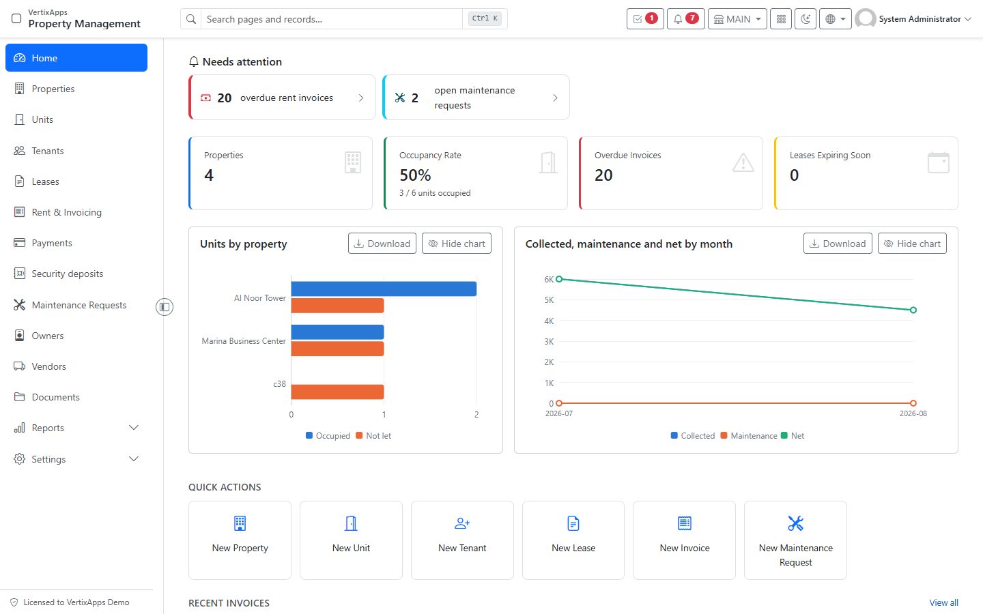Click the Net green legend swatch

pos(784,436)
